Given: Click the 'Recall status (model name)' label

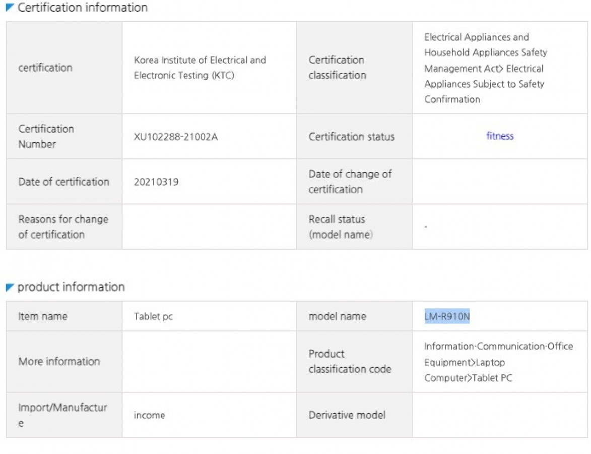Looking at the screenshot, I should pyautogui.click(x=341, y=226).
